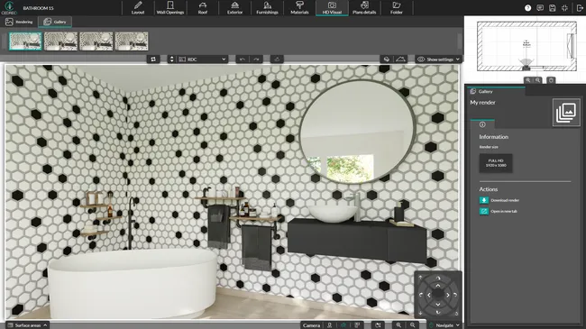Open the RDC level dropdown
586x329 pixels.
[x=203, y=59]
